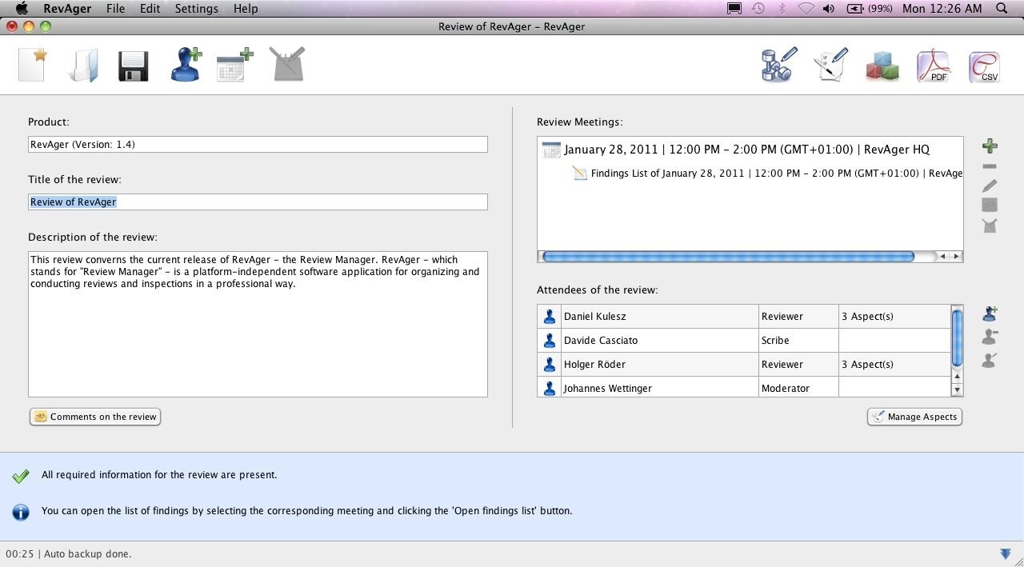Add a meeting with the green plus icon
The height and width of the screenshot is (567, 1024).
[990, 146]
